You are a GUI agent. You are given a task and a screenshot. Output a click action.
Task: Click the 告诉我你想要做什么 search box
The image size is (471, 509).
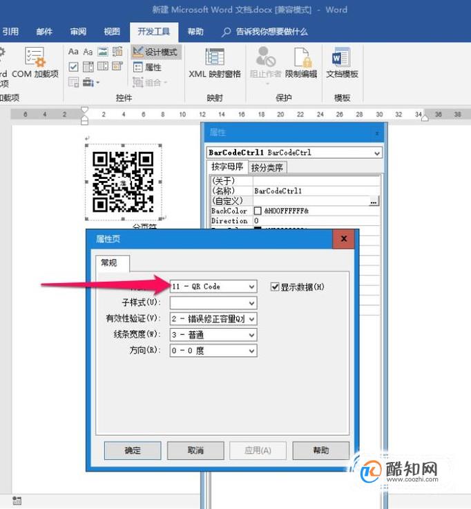pyautogui.click(x=265, y=32)
